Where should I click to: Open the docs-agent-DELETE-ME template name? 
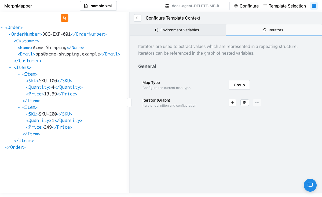click(194, 6)
